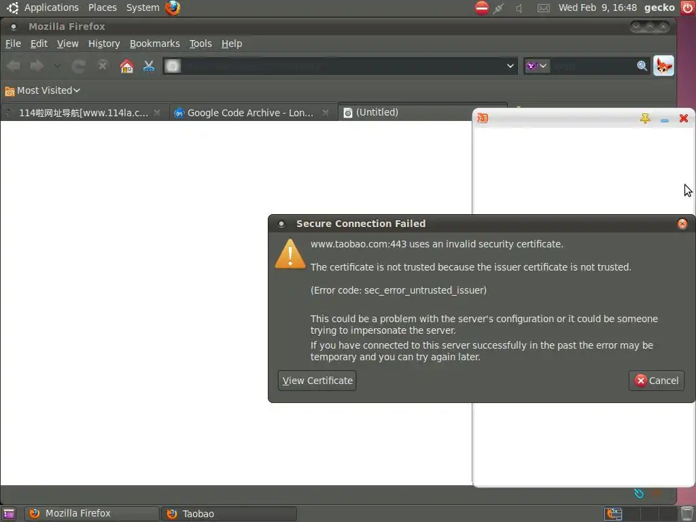Click the red no-entry status icon
Viewport: 696px width, 522px height.
point(482,7)
